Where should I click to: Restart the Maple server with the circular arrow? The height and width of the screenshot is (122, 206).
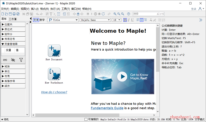point(103,14)
